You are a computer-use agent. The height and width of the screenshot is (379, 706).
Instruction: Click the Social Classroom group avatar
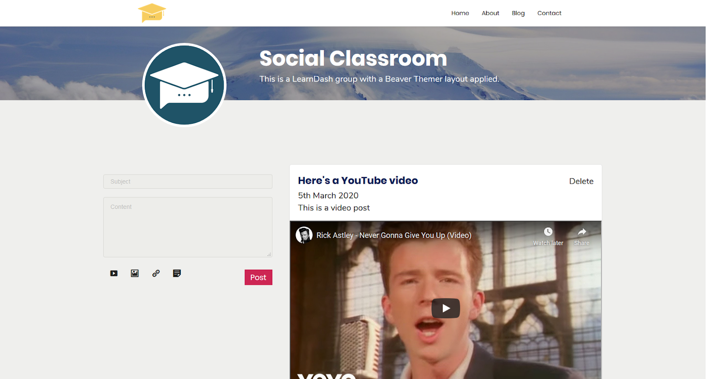coord(184,85)
